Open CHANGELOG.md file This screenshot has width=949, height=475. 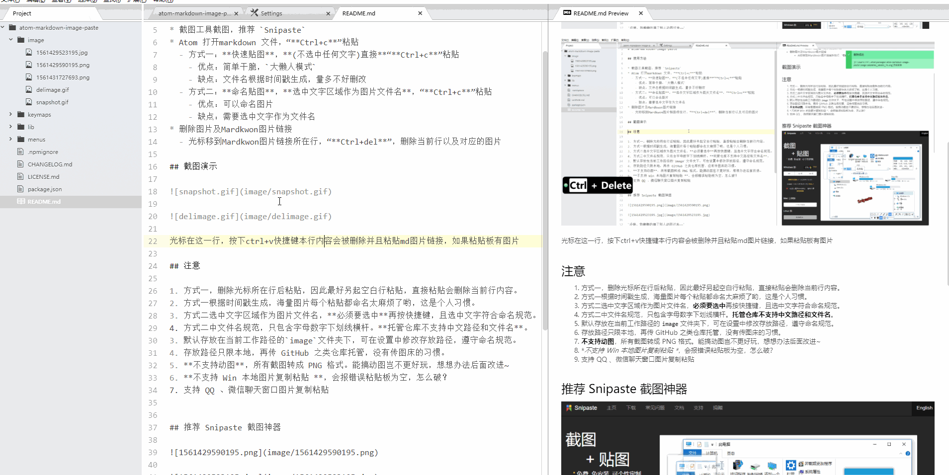(x=50, y=164)
